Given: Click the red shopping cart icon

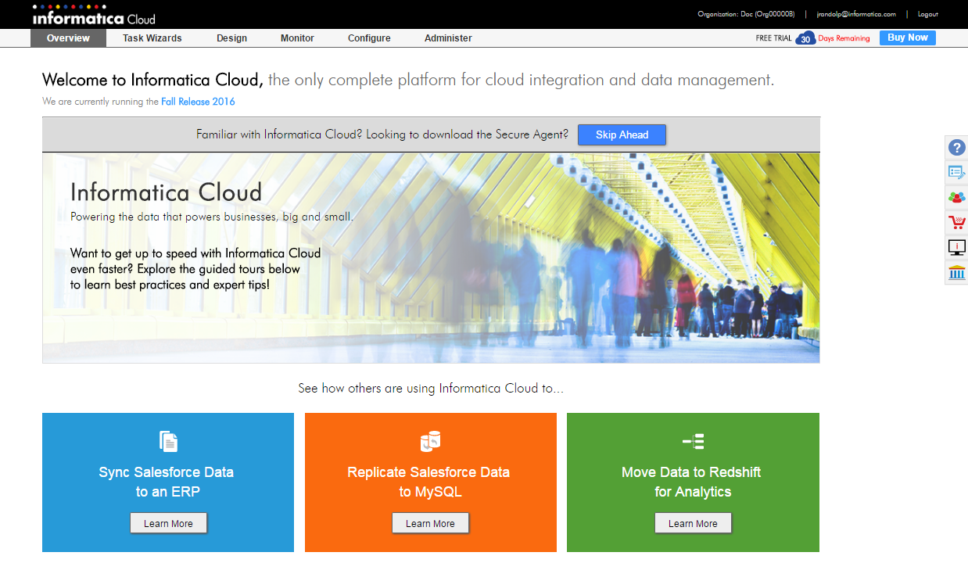Looking at the screenshot, I should coord(956,223).
